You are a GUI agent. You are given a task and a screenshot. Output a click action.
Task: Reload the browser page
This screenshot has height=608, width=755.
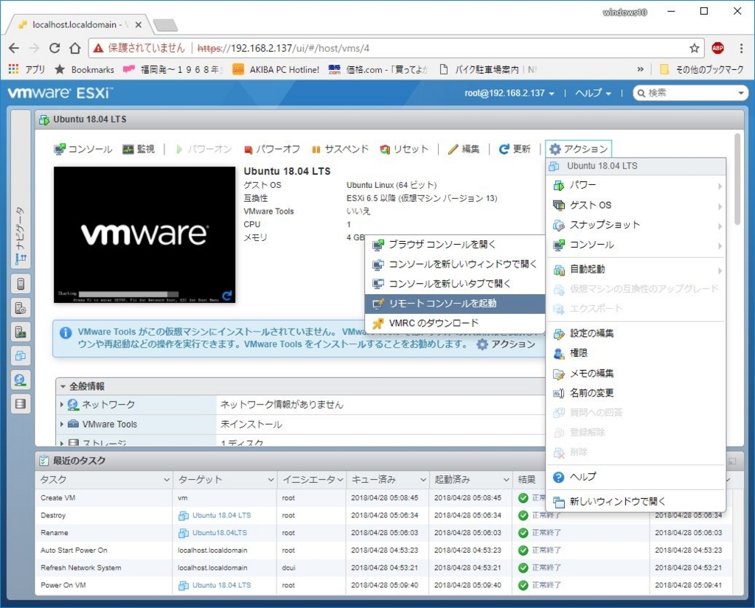[x=55, y=48]
